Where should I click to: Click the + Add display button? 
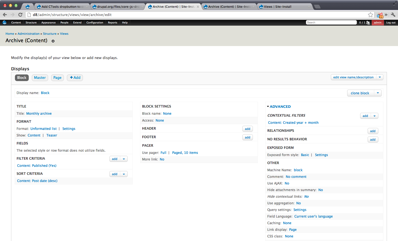tap(75, 78)
